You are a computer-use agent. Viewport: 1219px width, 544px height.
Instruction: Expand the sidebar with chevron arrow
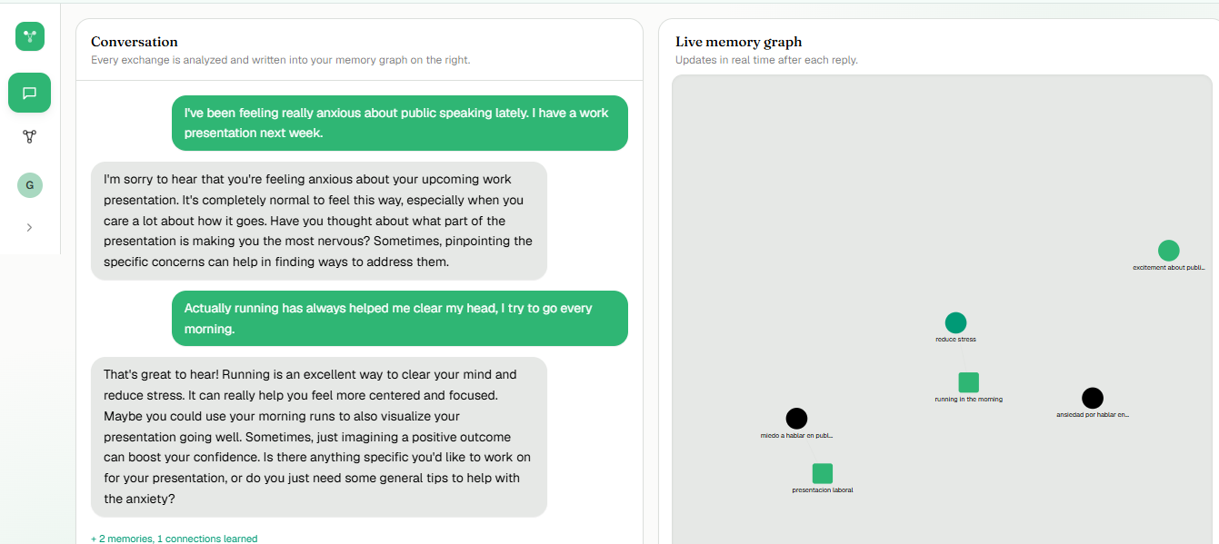(x=29, y=228)
